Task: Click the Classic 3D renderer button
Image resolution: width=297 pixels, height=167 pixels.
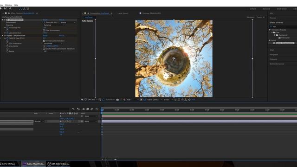Action: click(x=261, y=17)
